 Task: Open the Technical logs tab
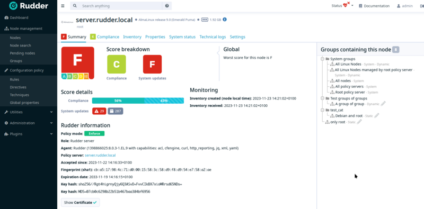(213, 37)
